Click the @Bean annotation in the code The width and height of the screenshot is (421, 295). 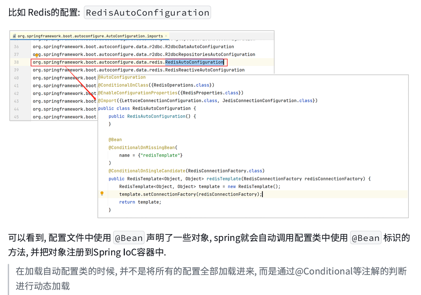click(x=115, y=140)
